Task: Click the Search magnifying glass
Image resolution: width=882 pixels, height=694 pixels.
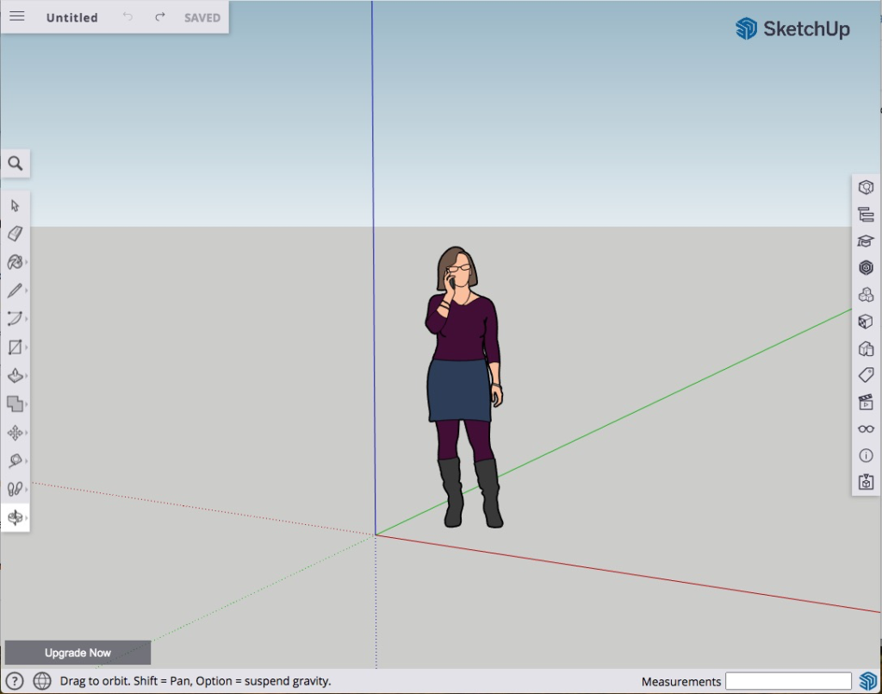Action: pos(16,163)
